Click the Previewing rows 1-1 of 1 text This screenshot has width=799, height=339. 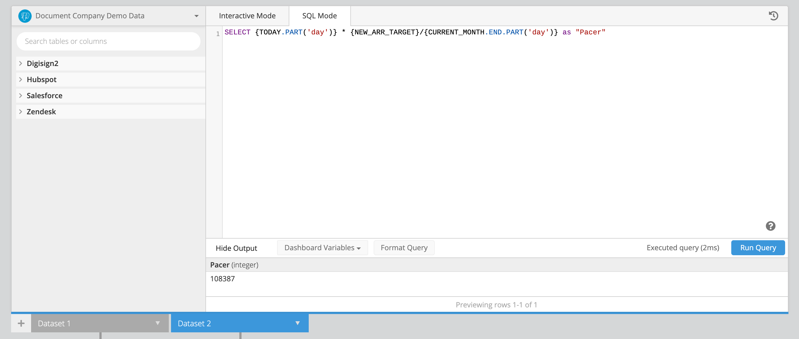[496, 305]
